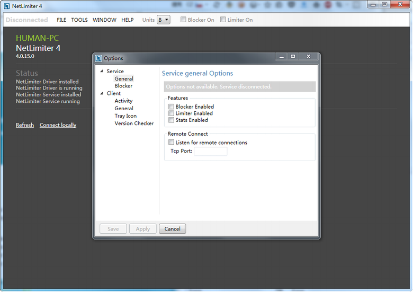Click the Tcp Port input field

[x=210, y=151]
